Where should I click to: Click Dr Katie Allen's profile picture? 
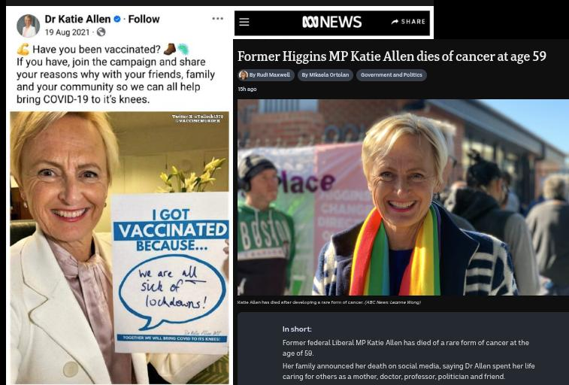point(28,26)
